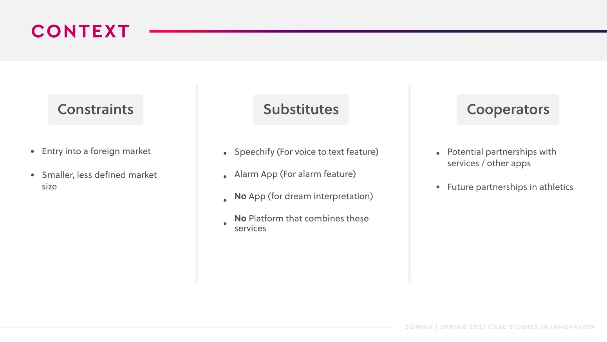Click the Alarm App bullet text
The width and height of the screenshot is (607, 342).
pyautogui.click(x=295, y=174)
